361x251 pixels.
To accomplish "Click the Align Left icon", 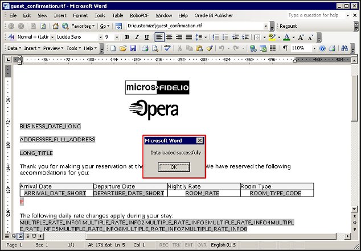I will [x=160, y=37].
